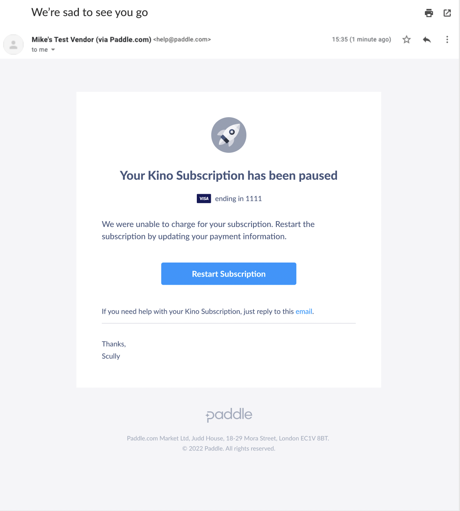Click the '© 2022 Paddle' copyright text
The height and width of the screenshot is (511, 460).
pyautogui.click(x=229, y=448)
